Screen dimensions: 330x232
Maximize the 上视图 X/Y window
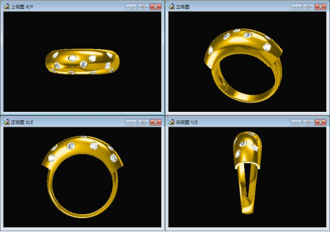pyautogui.click(x=143, y=7)
